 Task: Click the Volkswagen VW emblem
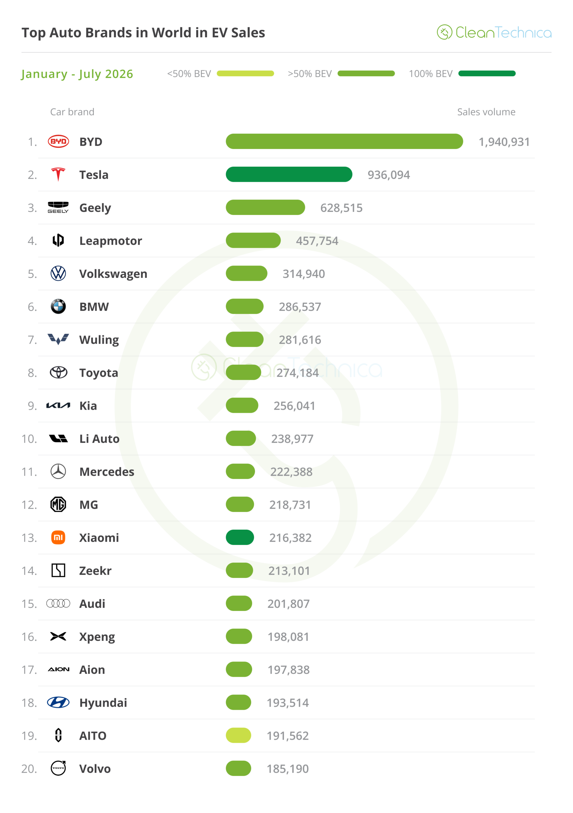coord(58,273)
